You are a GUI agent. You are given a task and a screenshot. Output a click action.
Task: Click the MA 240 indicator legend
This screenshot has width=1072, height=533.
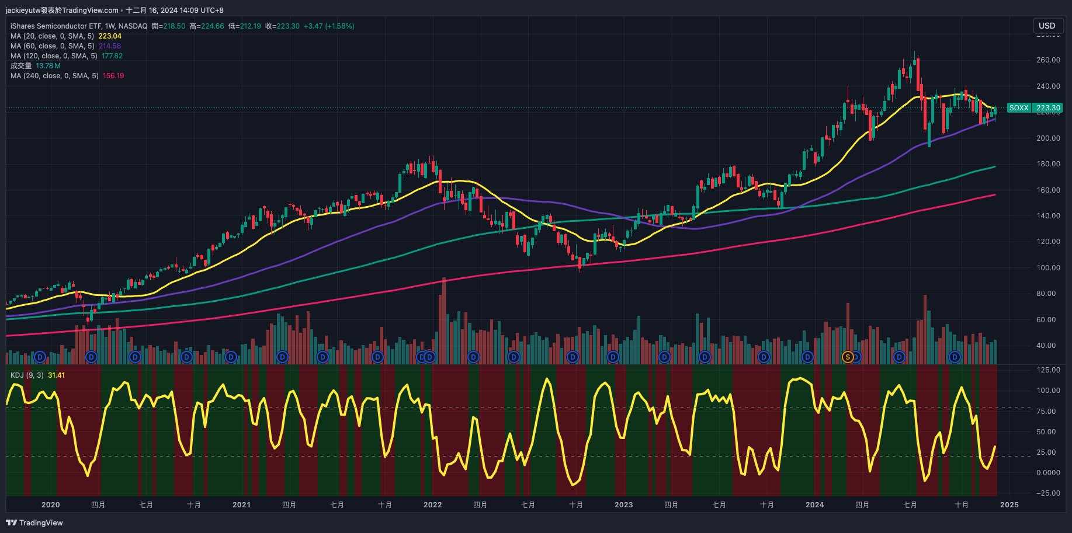pyautogui.click(x=54, y=76)
